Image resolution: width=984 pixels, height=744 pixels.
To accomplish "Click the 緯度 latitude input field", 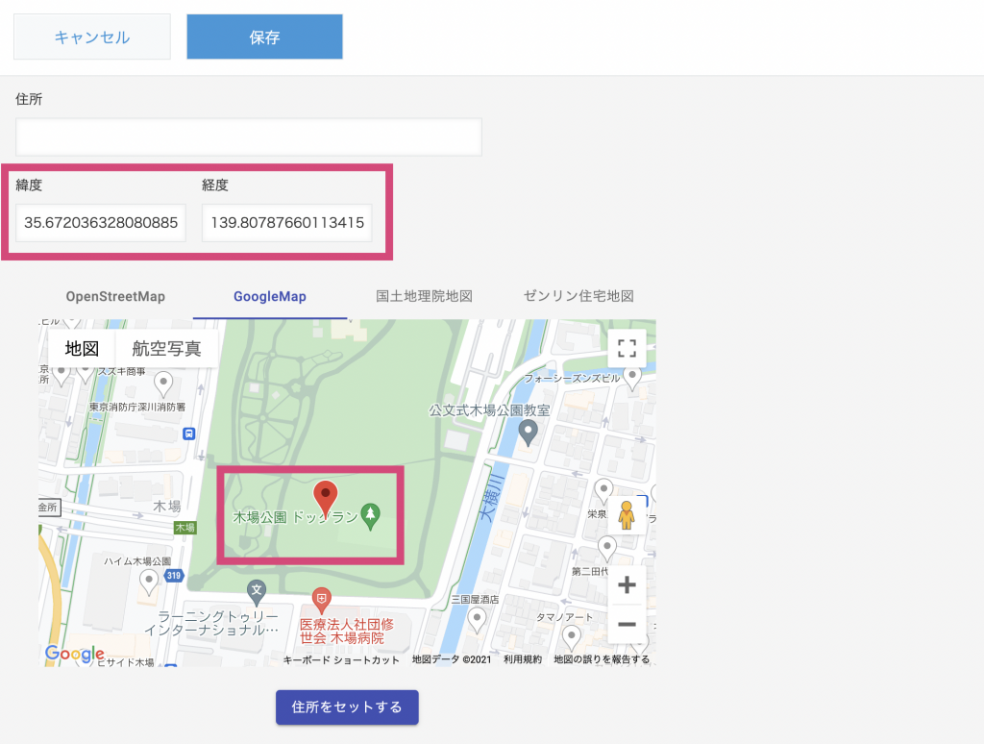I will (100, 222).
